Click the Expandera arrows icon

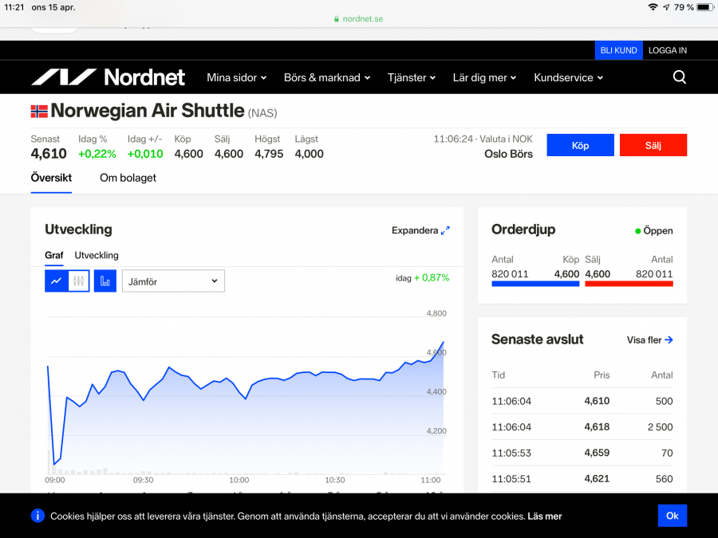[445, 230]
